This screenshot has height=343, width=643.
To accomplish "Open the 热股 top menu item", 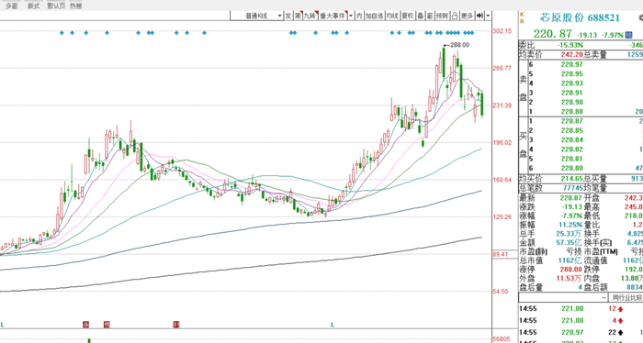I will (76, 6).
